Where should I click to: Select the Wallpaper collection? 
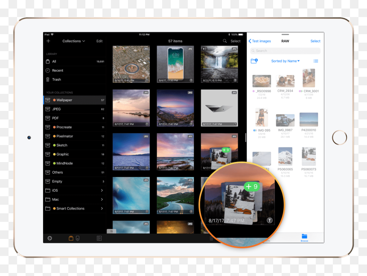[75, 100]
